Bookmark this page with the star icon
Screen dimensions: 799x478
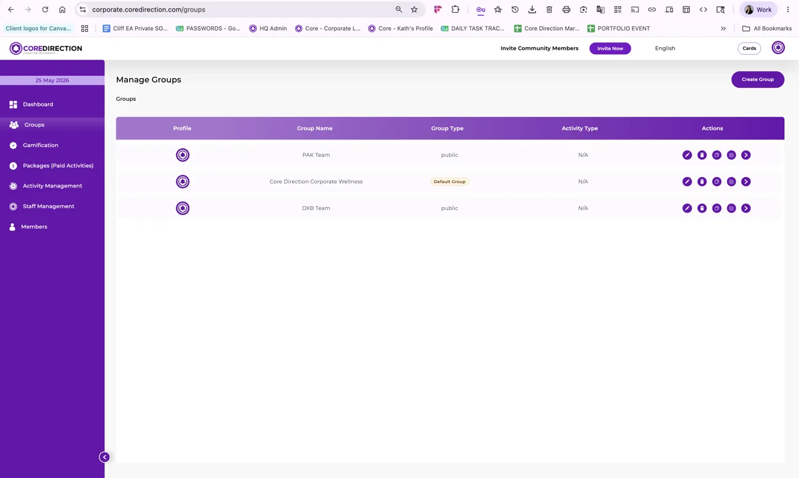tap(414, 10)
